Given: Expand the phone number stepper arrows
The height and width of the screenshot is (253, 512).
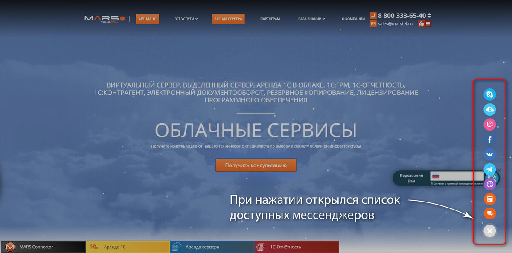Looking at the screenshot, I should 429,16.
